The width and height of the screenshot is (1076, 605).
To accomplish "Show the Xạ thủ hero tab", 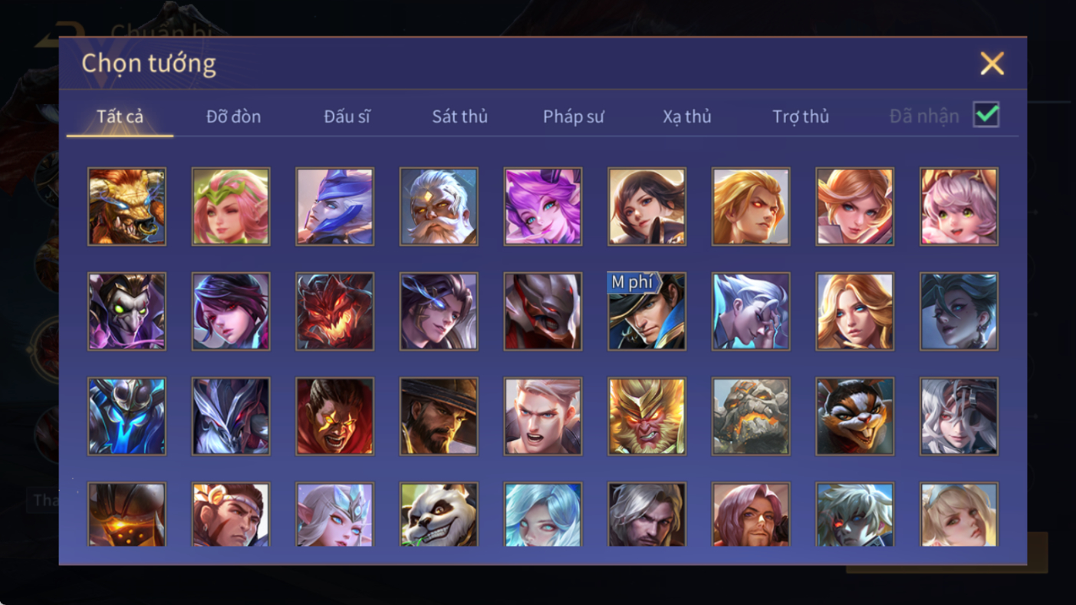I will (687, 117).
